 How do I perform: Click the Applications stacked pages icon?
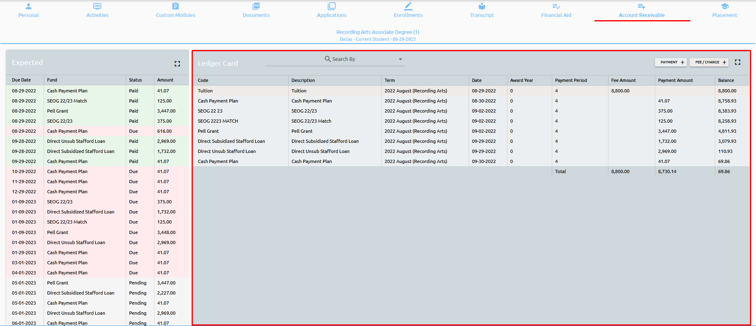click(x=332, y=6)
